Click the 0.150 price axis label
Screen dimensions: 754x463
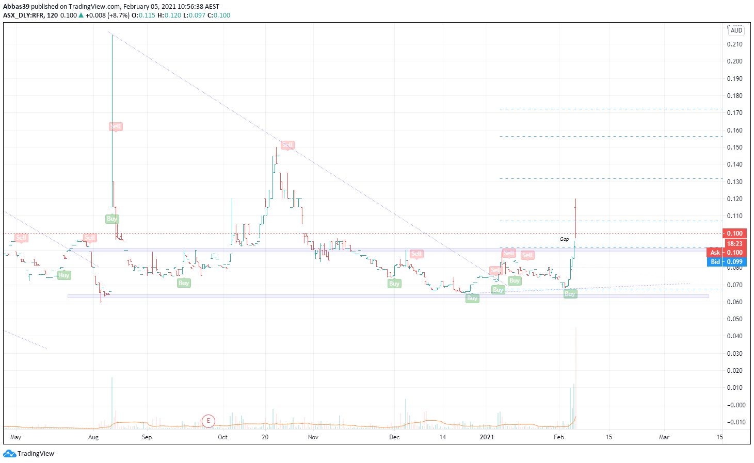(735, 147)
